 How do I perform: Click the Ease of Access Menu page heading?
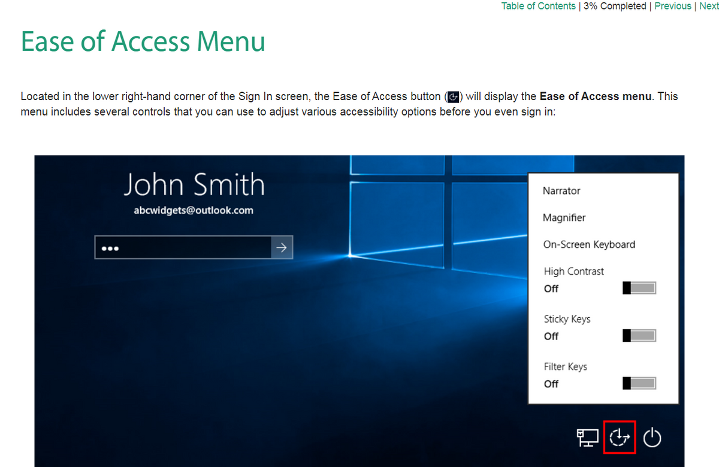tap(143, 41)
